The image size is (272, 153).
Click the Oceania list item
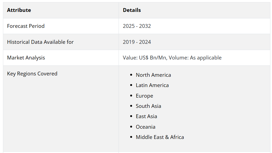pyautogui.click(x=146, y=127)
